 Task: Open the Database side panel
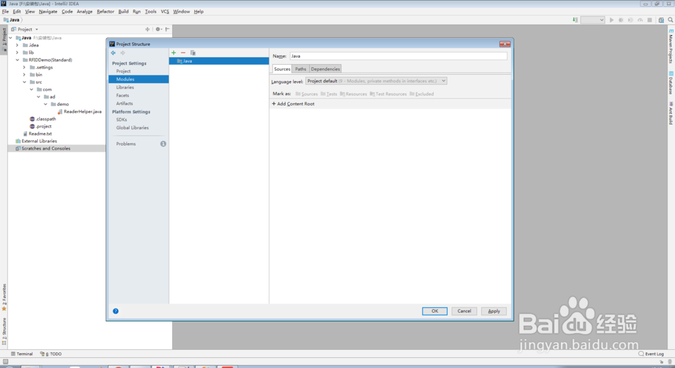671,83
